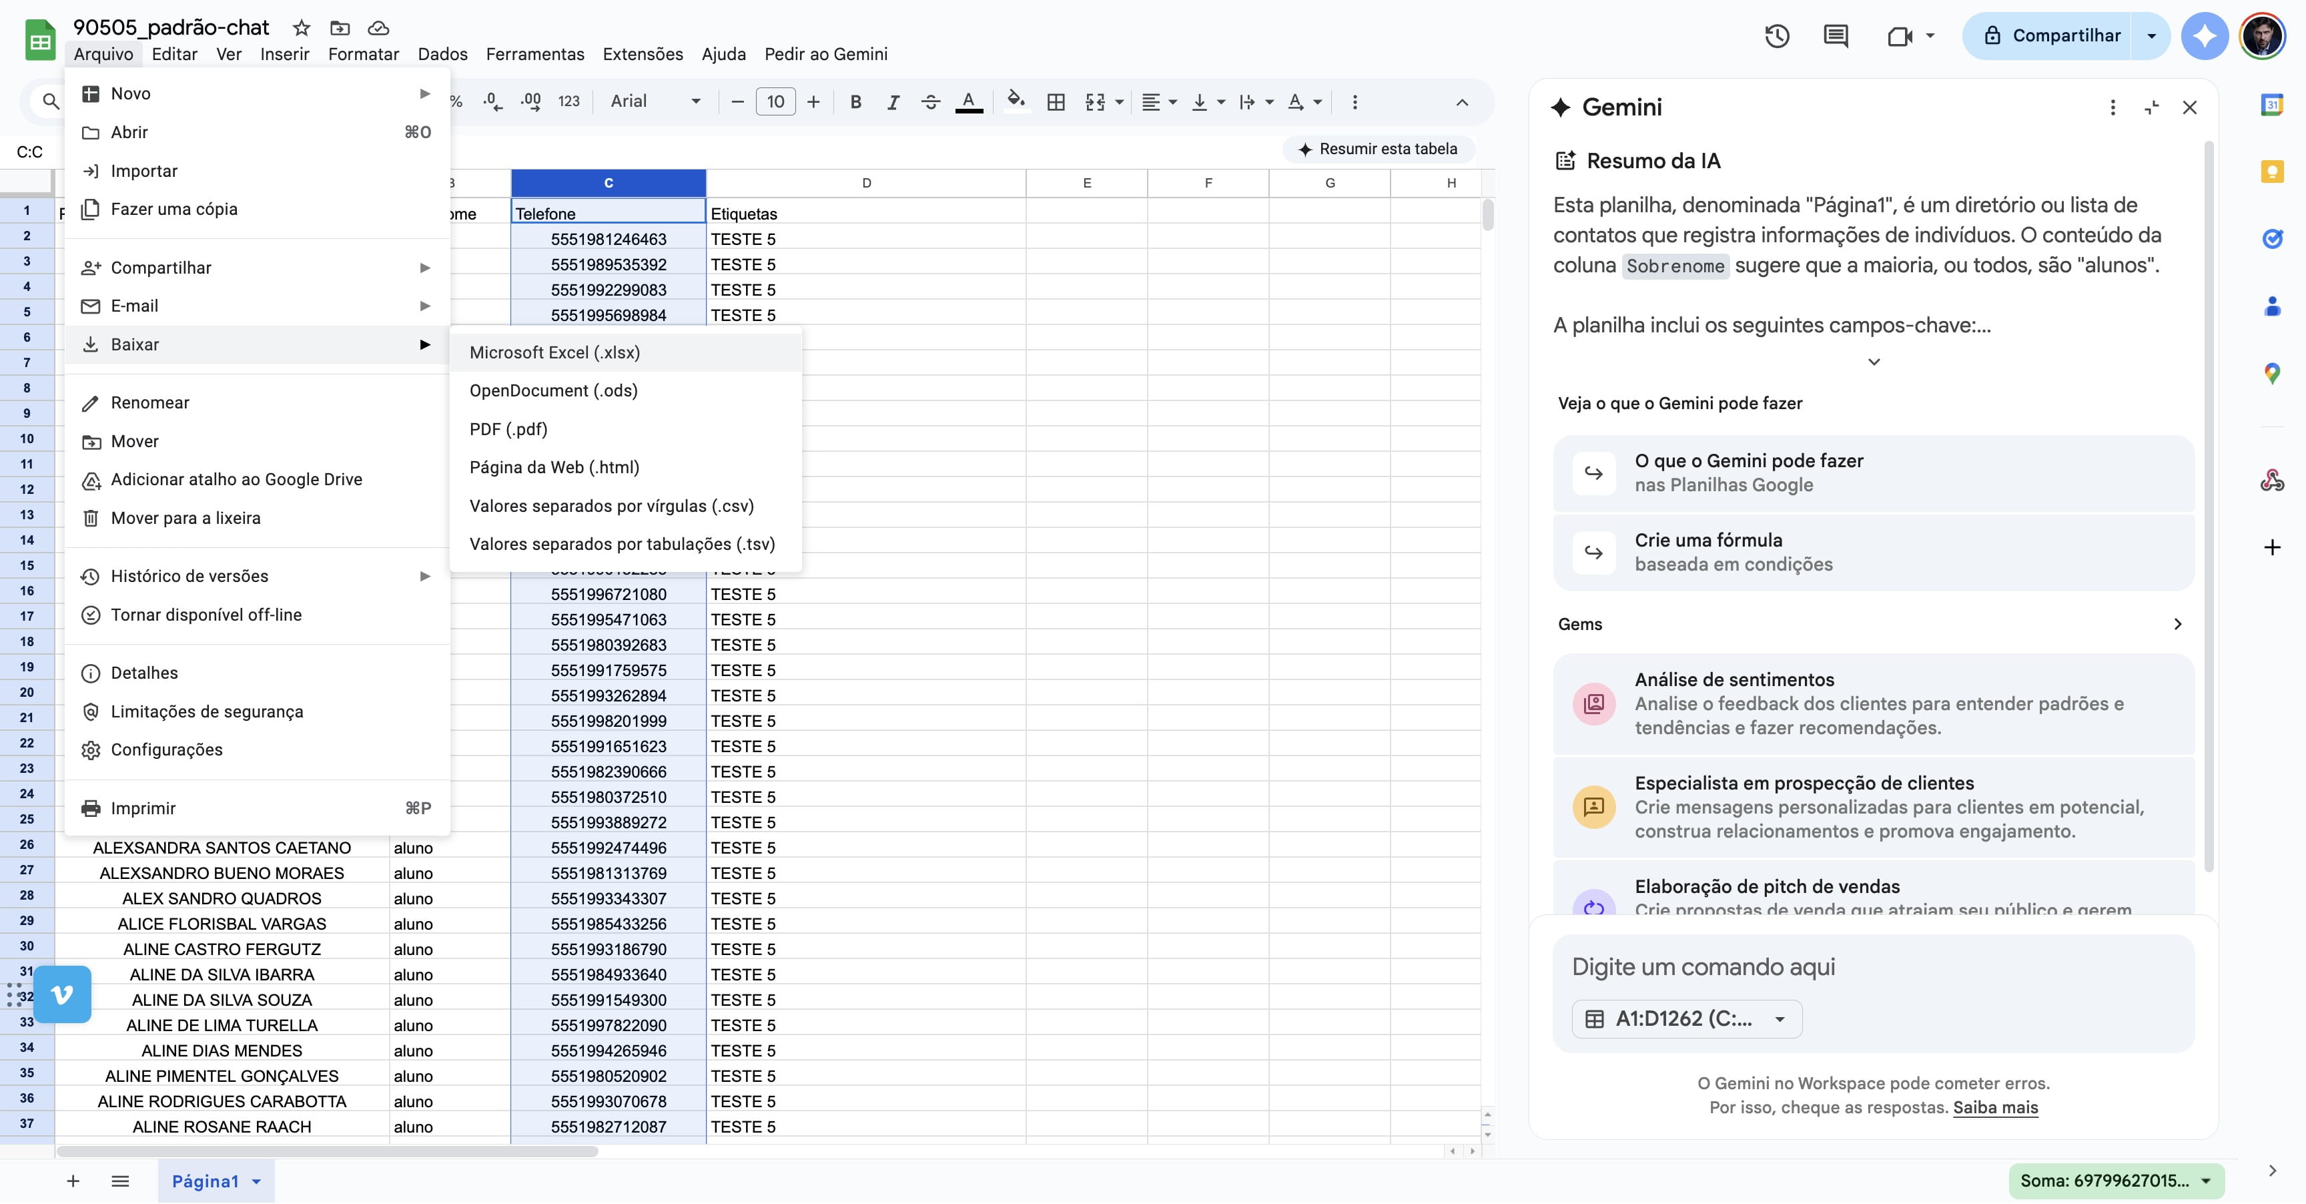Open Crie uma fórmula suggestion
This screenshot has height=1204, width=2306.
1874,551
